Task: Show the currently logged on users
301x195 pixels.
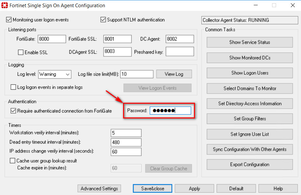Action: (249, 73)
